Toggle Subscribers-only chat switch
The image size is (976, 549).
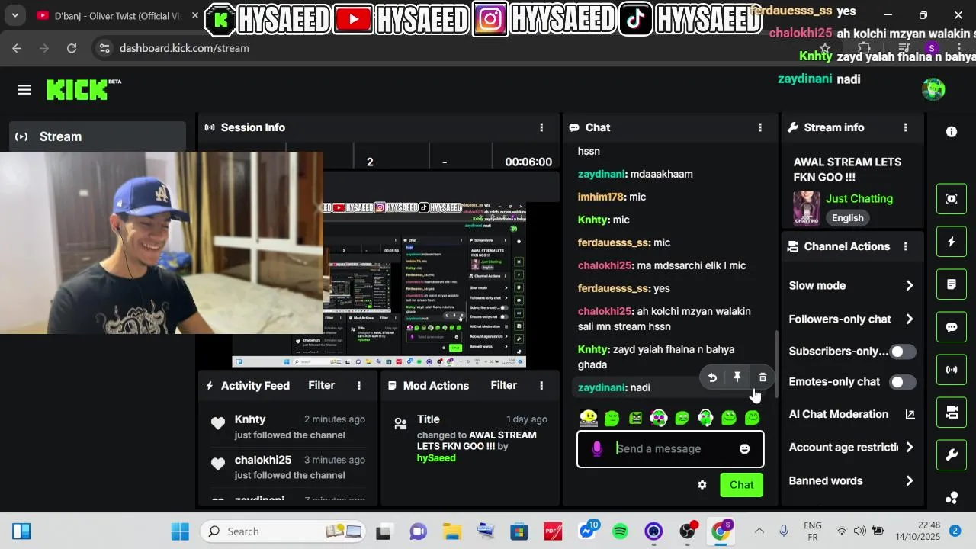pyautogui.click(x=904, y=352)
